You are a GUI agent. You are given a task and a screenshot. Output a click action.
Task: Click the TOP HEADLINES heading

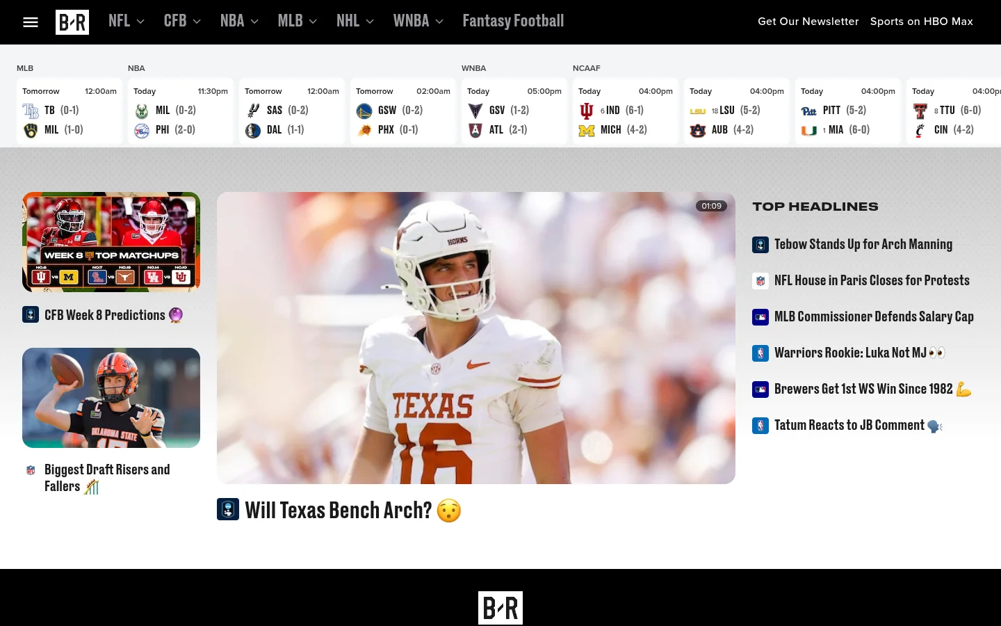pos(815,207)
